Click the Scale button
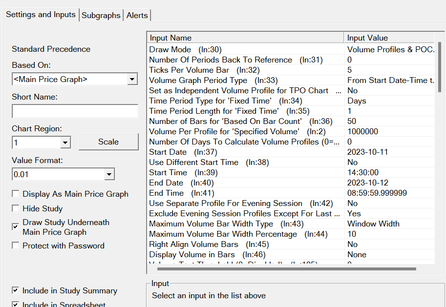 tap(108, 142)
